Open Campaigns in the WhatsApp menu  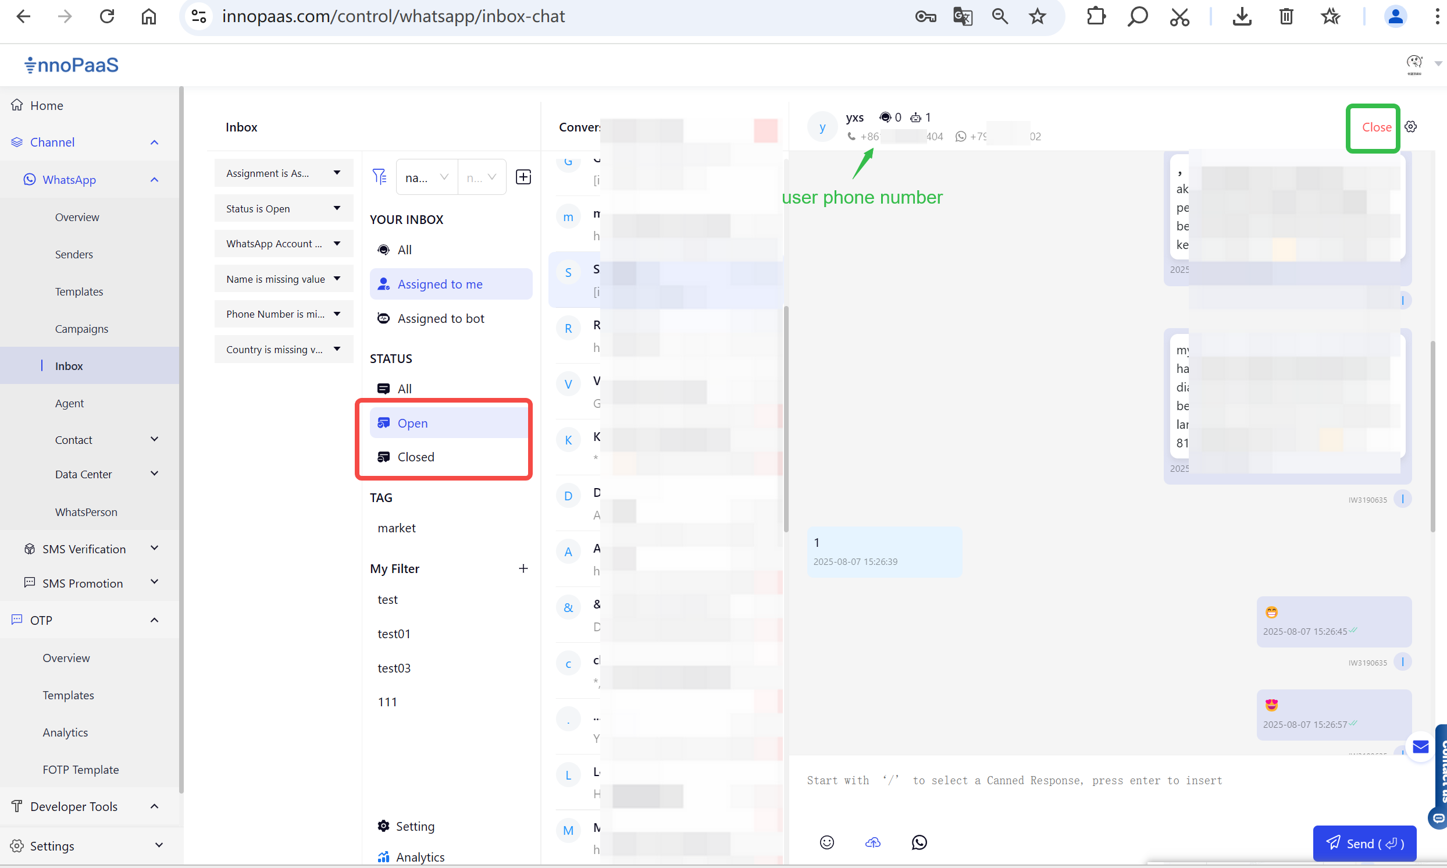[81, 329]
